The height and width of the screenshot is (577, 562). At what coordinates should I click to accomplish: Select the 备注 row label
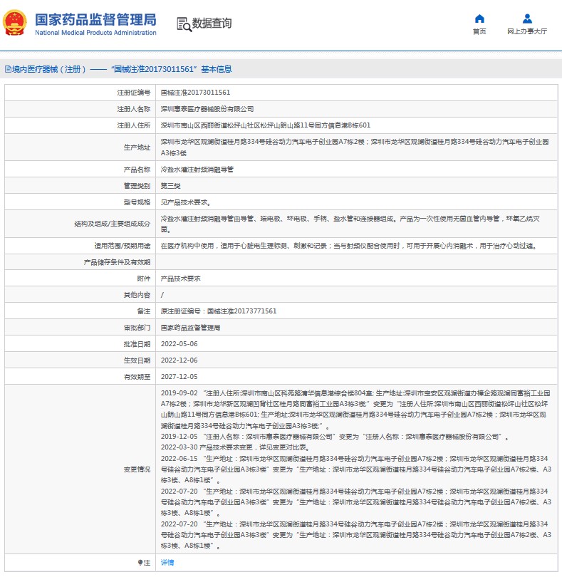144,311
